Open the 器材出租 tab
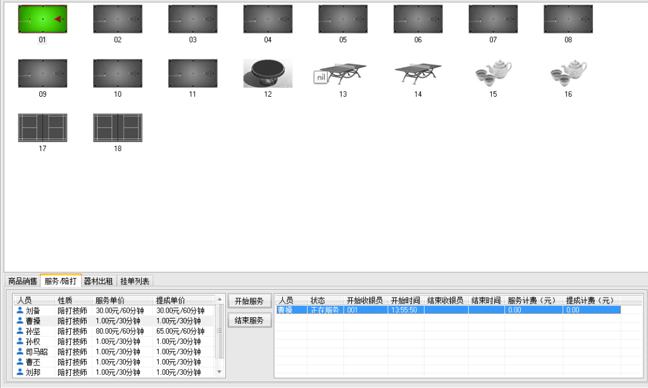Screen dimensions: 648x388 pos(99,281)
